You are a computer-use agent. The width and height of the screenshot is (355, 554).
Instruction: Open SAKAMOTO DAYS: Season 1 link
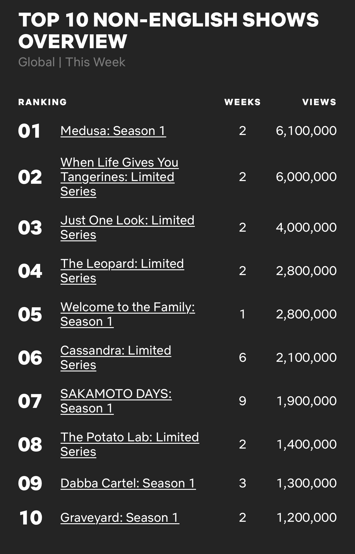coord(116,401)
